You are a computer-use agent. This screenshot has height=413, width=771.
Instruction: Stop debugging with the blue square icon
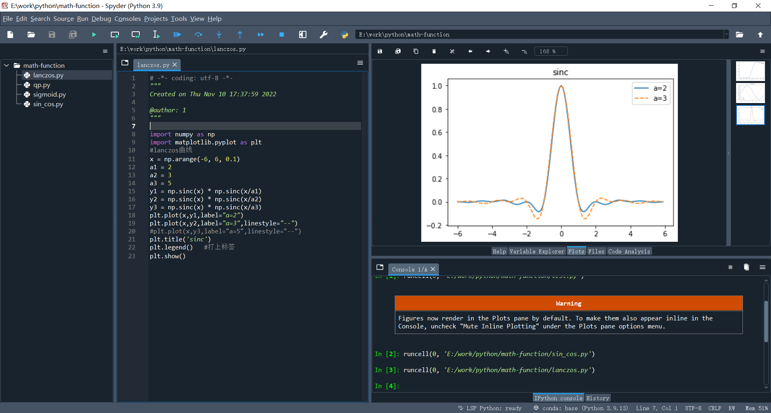click(281, 35)
